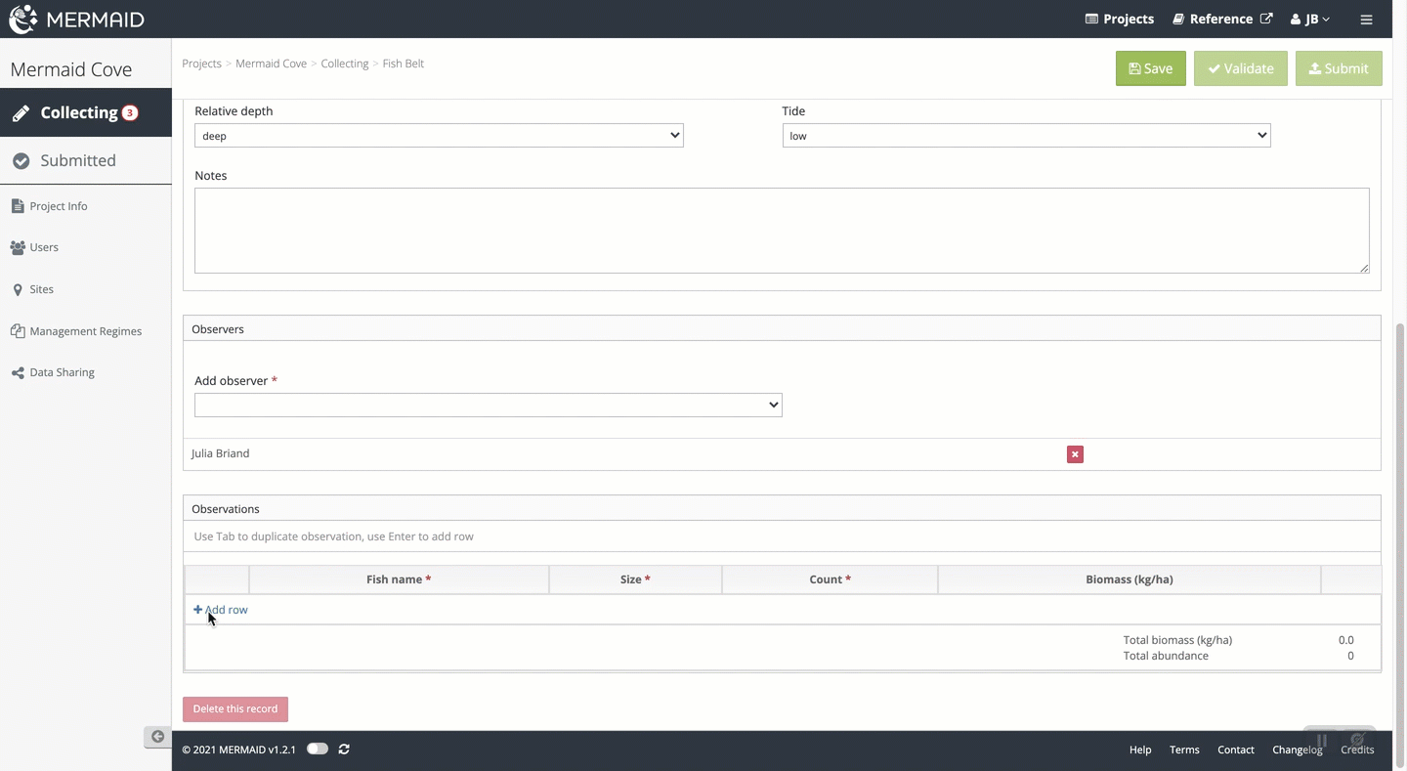Open Data Sharing in sidebar
This screenshot has height=771, width=1407.
62,372
